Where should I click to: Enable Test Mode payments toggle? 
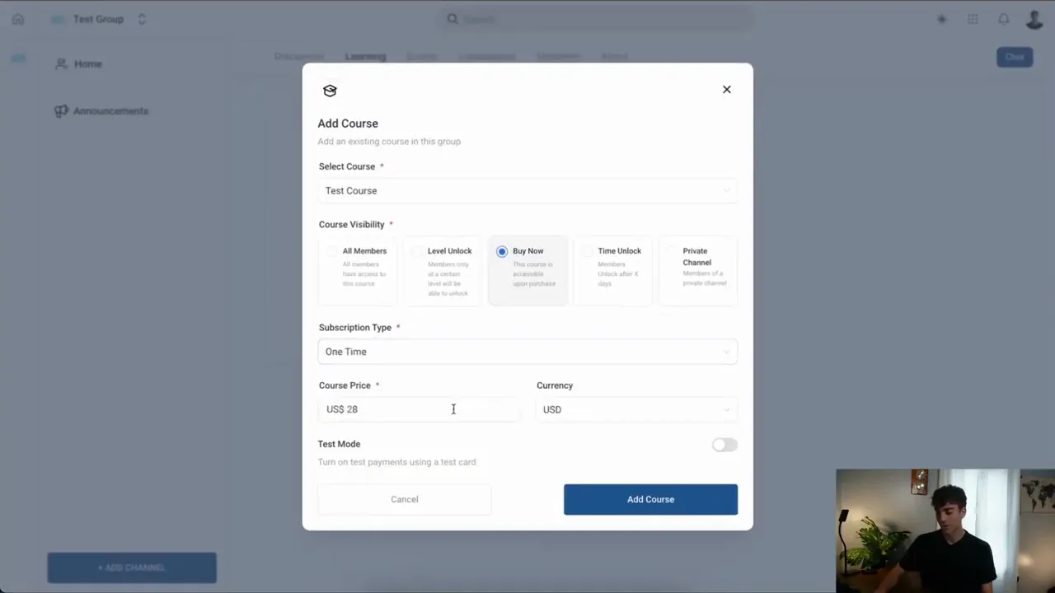[x=724, y=445]
